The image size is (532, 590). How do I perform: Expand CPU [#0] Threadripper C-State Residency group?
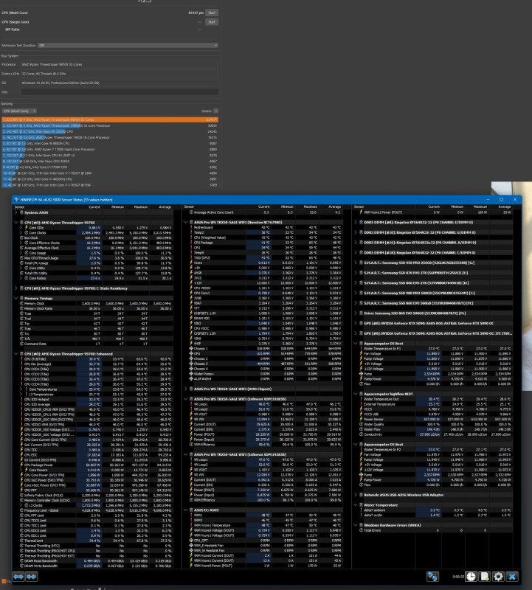coord(16,288)
